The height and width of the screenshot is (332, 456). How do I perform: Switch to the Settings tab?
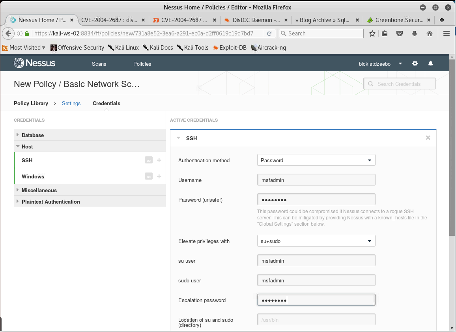[71, 103]
